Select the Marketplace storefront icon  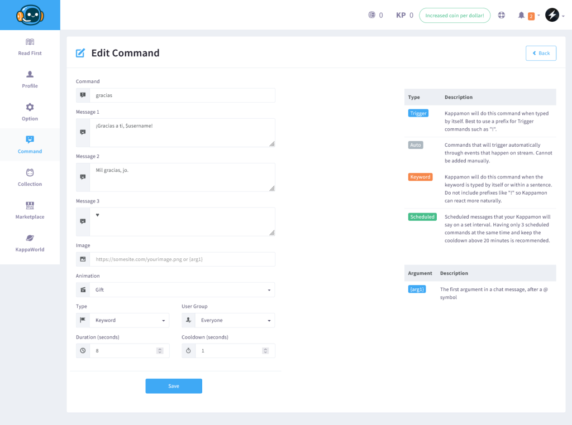(30, 206)
